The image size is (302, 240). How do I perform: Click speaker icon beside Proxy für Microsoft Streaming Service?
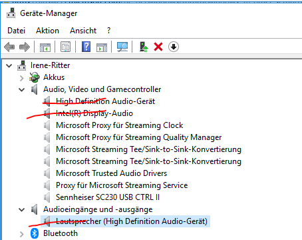[x=47, y=185]
